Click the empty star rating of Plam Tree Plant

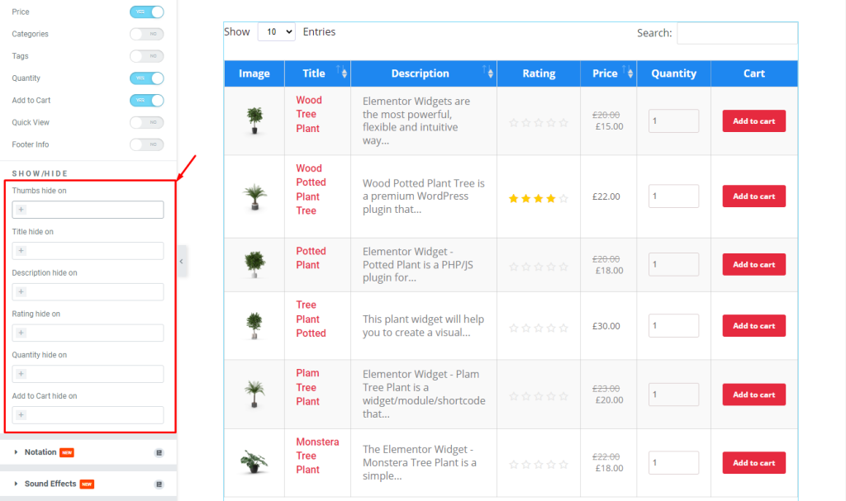pyautogui.click(x=539, y=396)
